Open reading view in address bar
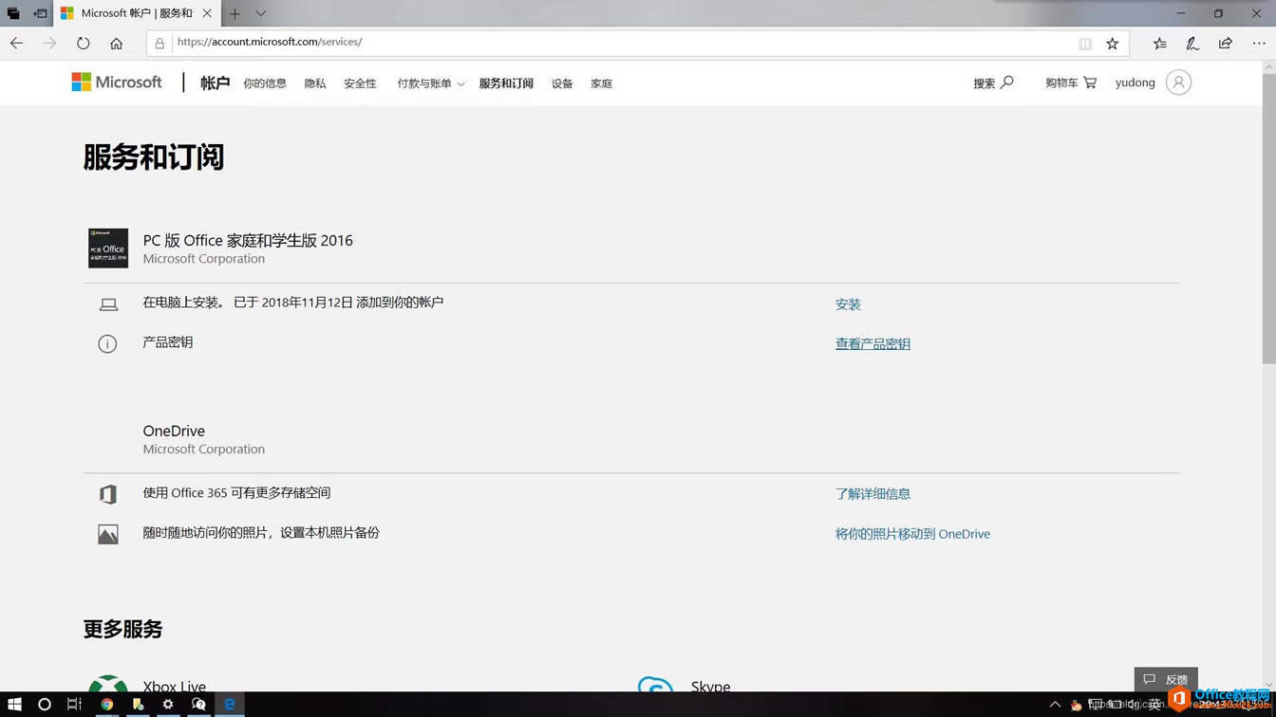 point(1085,43)
